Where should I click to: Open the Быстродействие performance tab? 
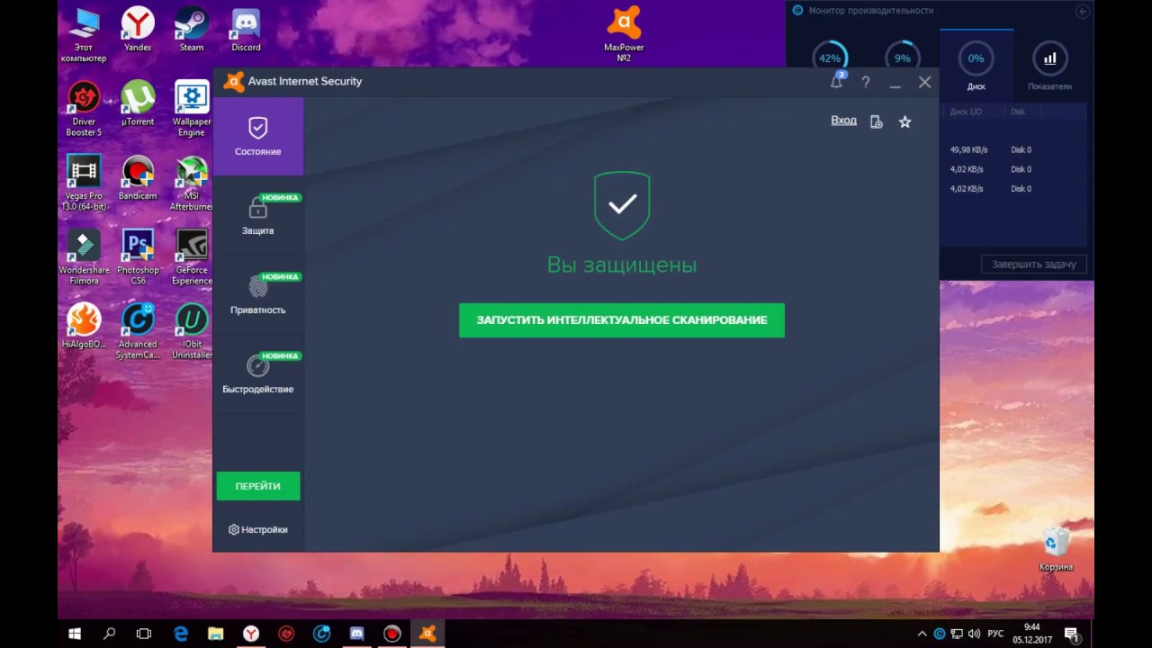(x=258, y=373)
